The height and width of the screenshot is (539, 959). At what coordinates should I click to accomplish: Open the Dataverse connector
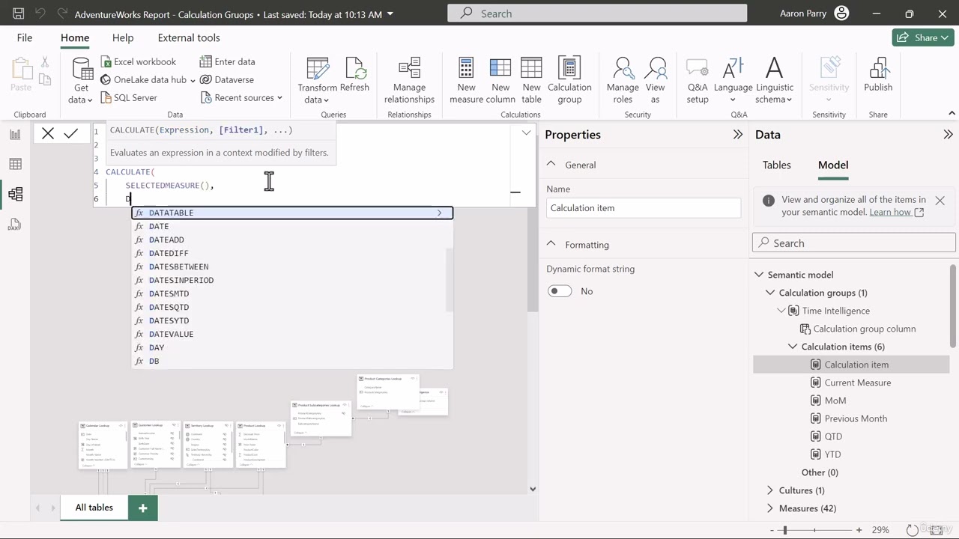(227, 79)
